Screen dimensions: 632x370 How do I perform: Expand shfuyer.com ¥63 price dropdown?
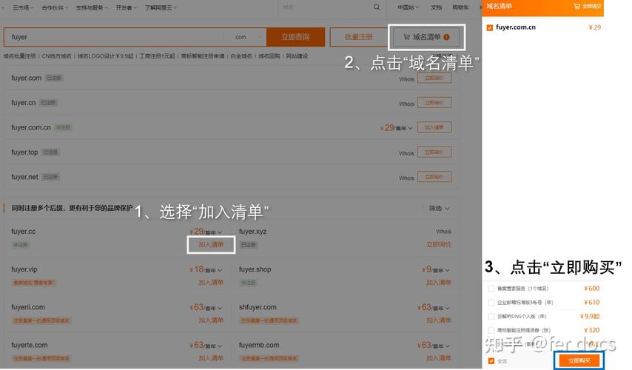pos(448,308)
